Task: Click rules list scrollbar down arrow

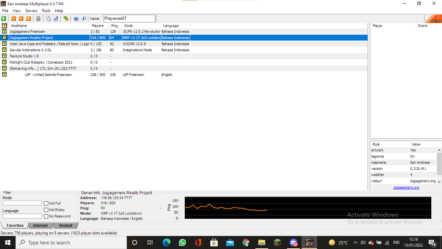Action: tap(439, 181)
